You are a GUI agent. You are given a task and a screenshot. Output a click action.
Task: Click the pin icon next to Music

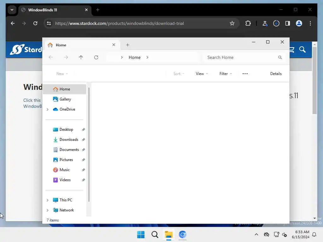click(83, 170)
